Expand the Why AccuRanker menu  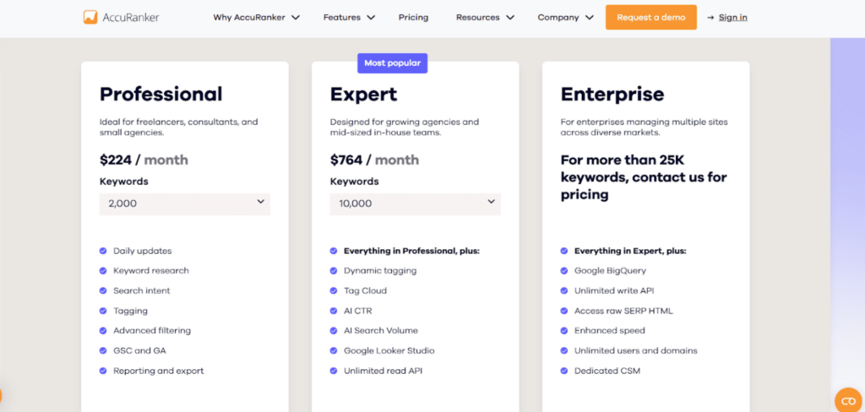click(256, 18)
